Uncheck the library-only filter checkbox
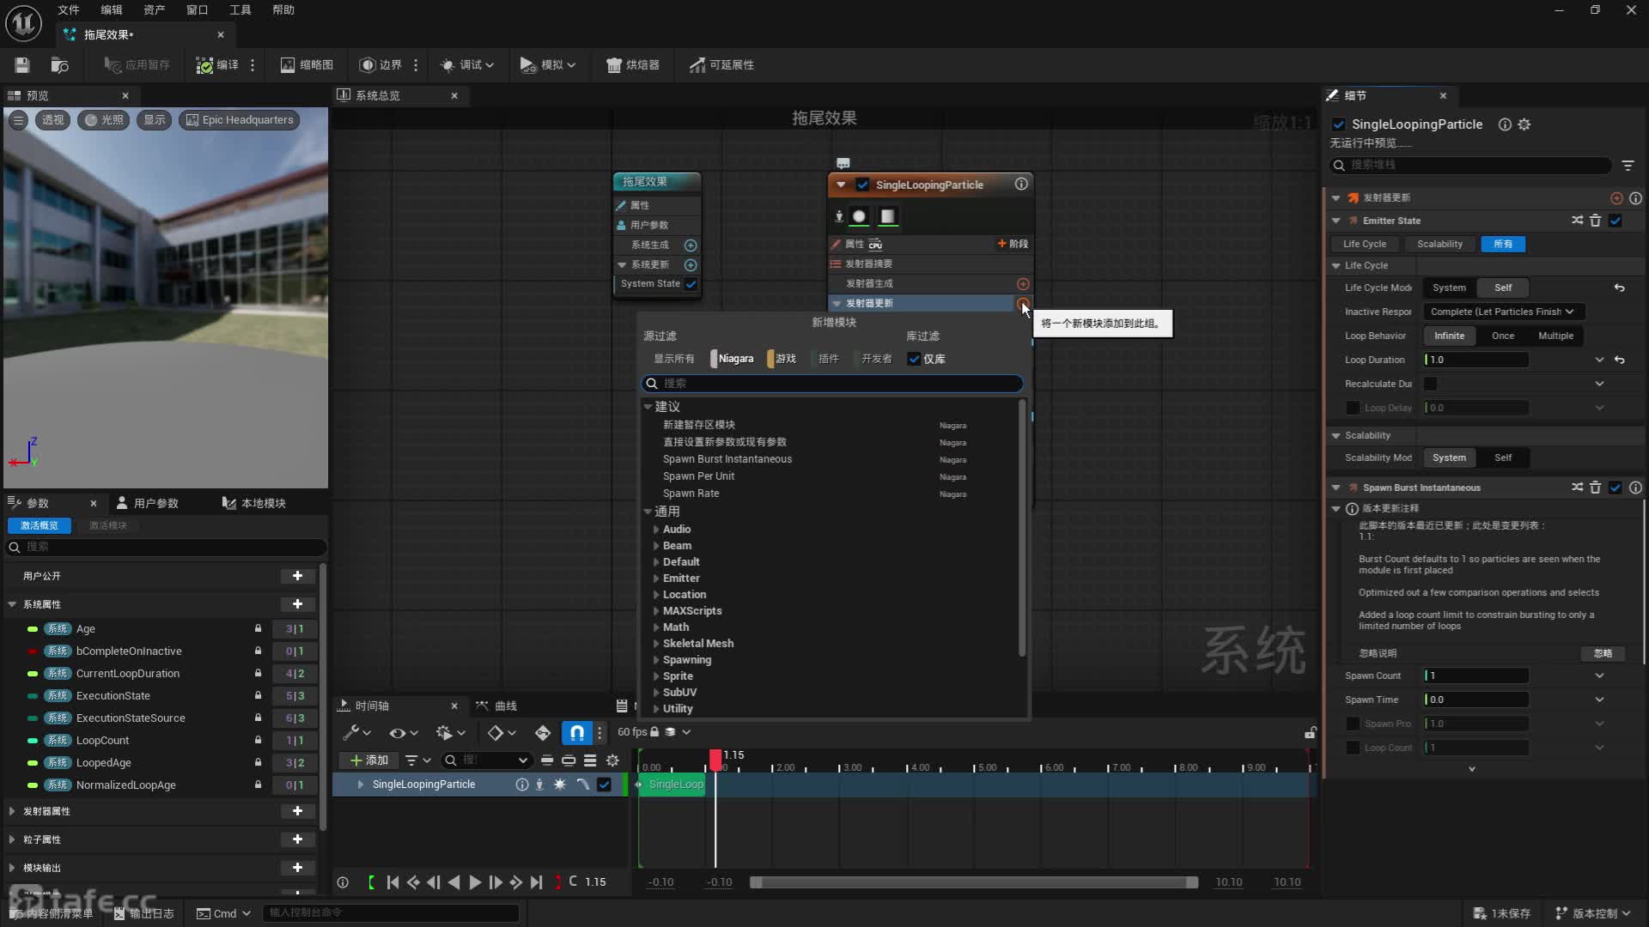 coord(914,359)
